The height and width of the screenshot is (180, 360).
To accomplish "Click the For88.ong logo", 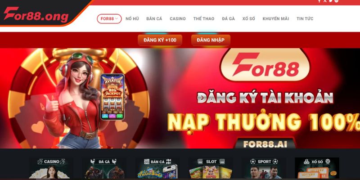I will click(x=36, y=14).
